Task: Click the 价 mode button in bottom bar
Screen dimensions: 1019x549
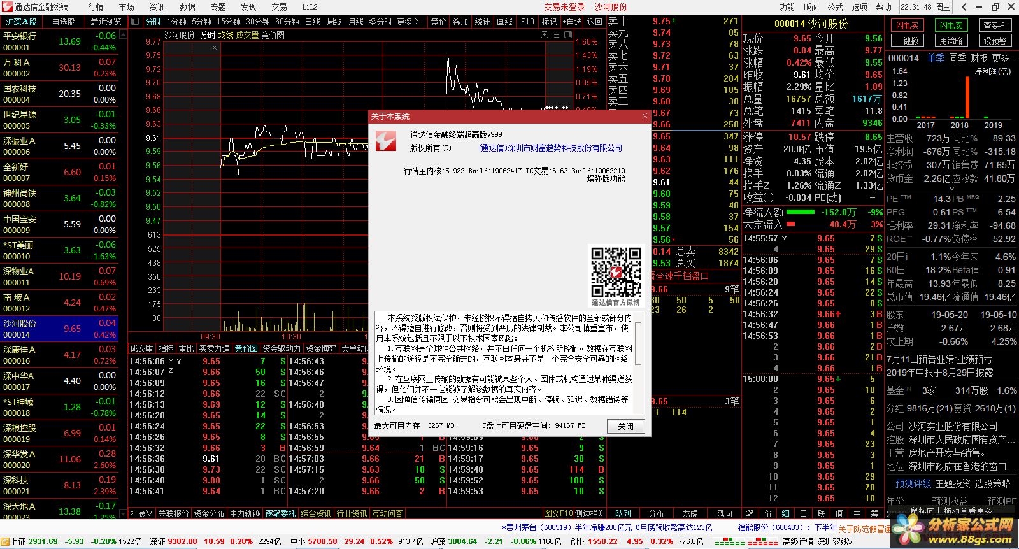Action: click(x=768, y=513)
